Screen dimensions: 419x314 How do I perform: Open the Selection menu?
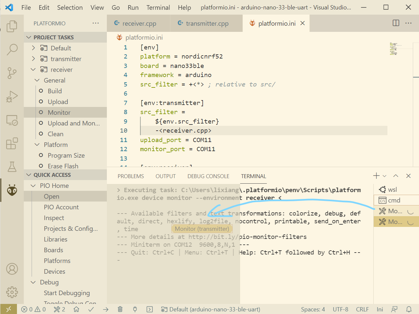[x=70, y=7]
